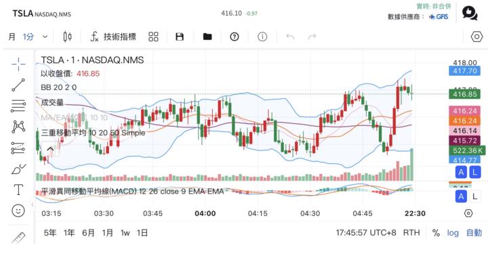Undo the last chart action
This screenshot has height=256, width=488.
click(x=290, y=37)
